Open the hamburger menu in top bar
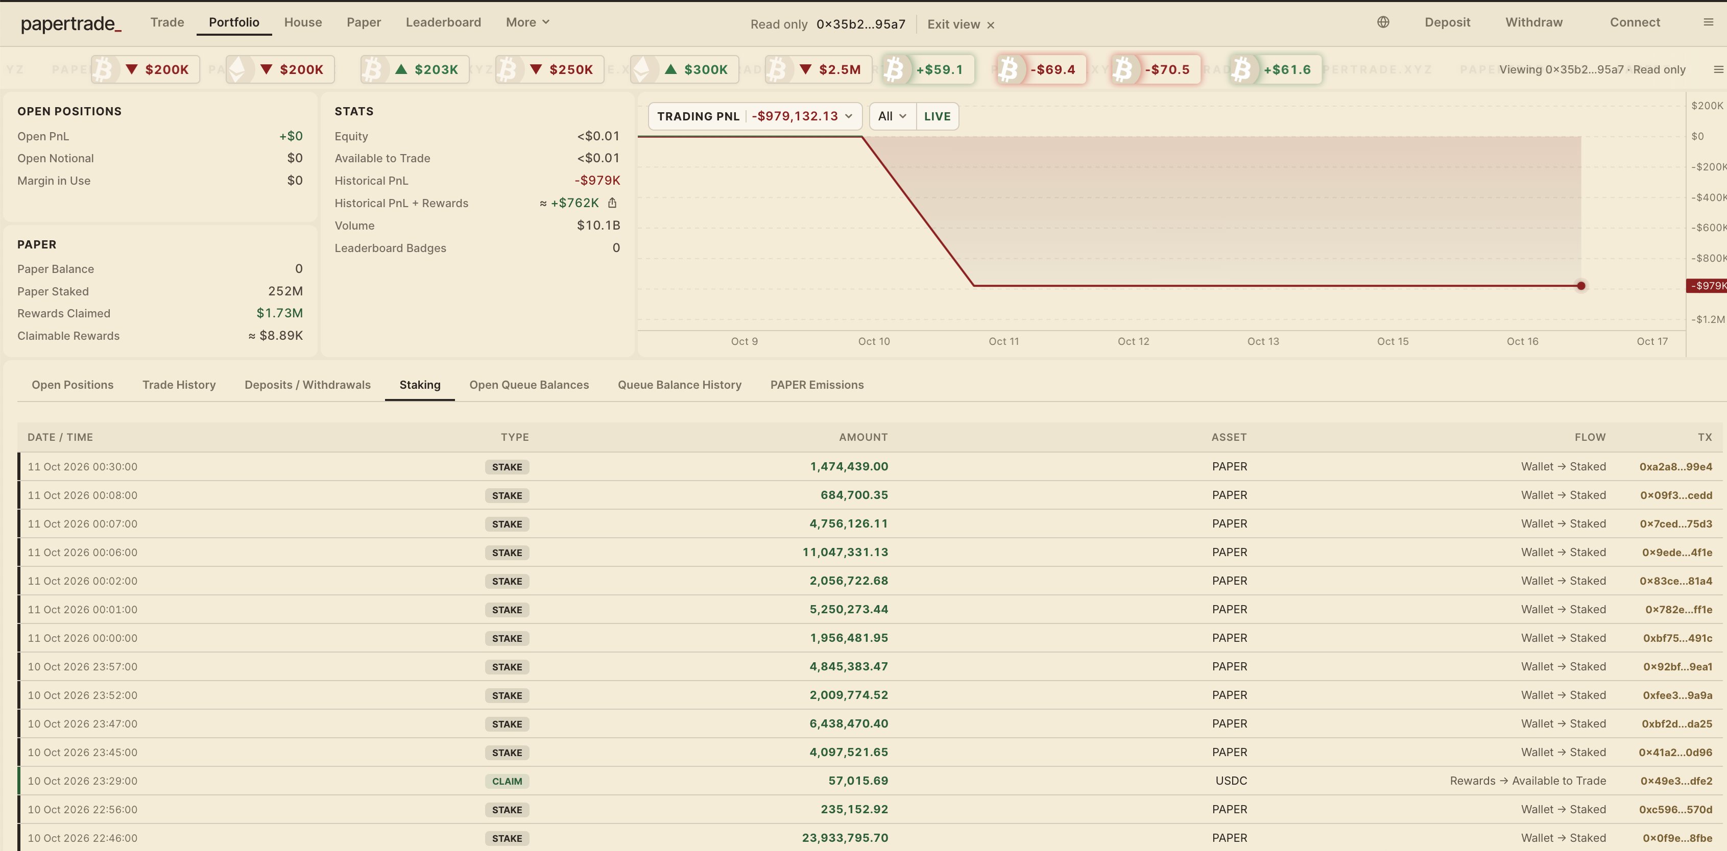1727x851 pixels. click(1708, 22)
